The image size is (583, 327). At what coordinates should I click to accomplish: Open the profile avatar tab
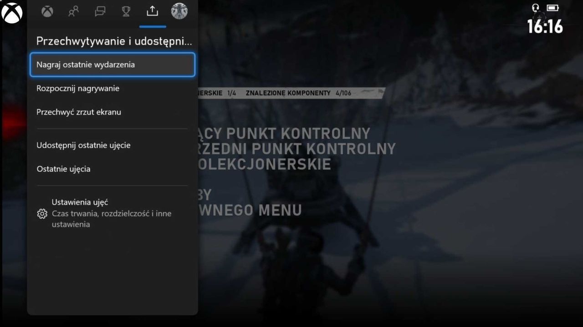[x=179, y=11]
